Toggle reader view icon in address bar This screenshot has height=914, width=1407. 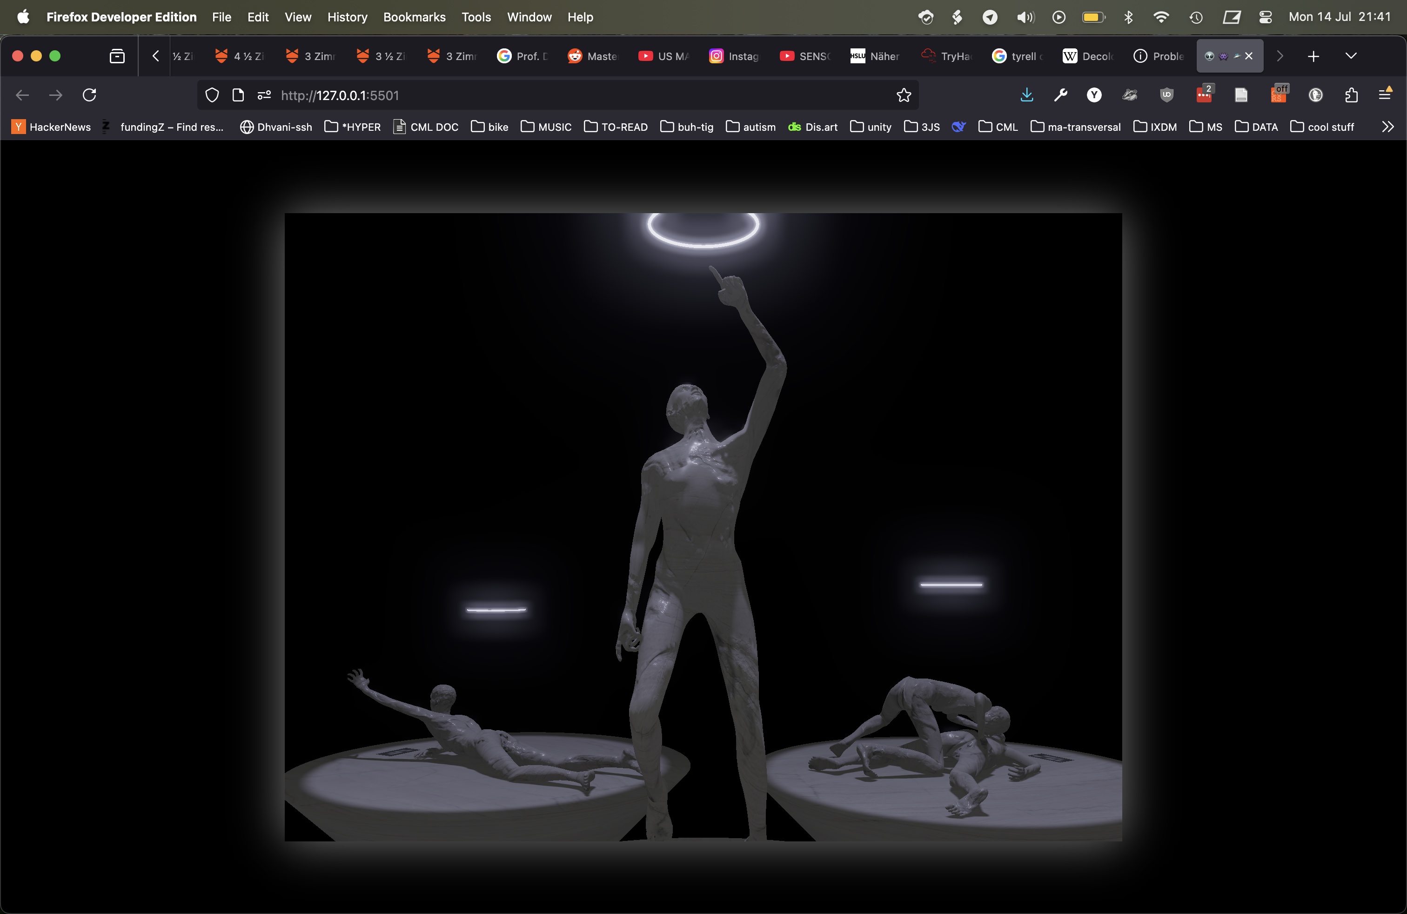pos(238,94)
